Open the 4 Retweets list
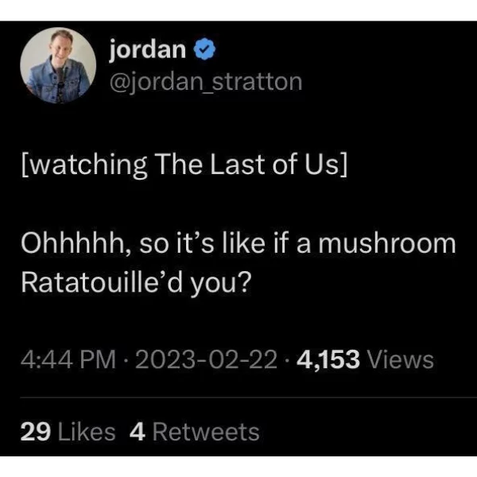The width and height of the screenshot is (477, 477). (195, 432)
